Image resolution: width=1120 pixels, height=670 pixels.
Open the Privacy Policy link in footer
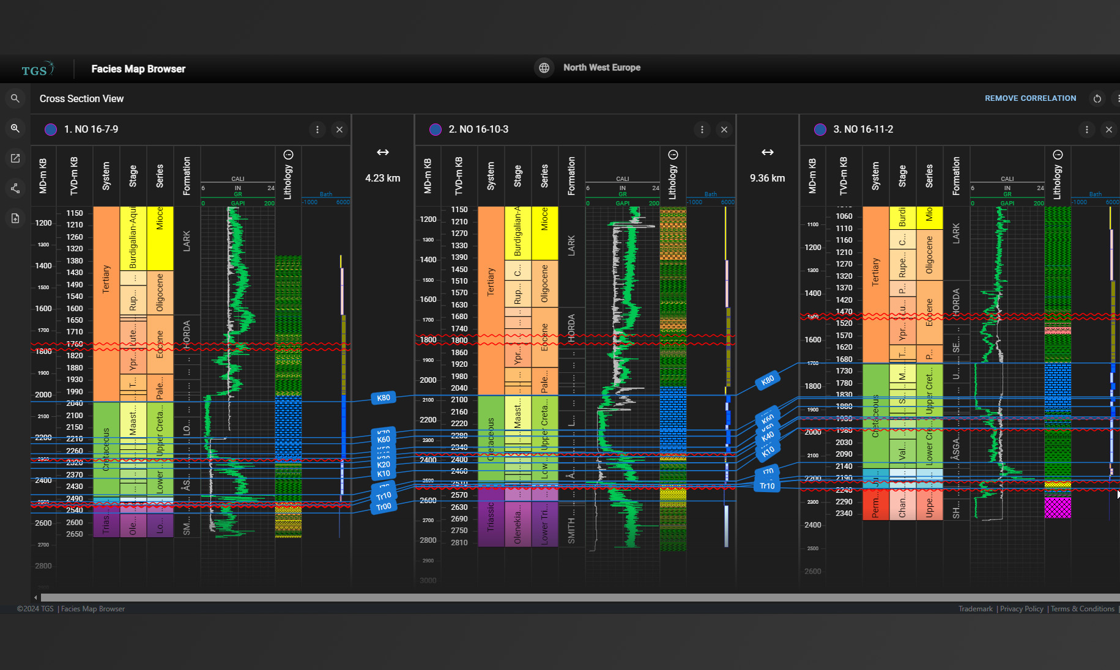click(1022, 609)
